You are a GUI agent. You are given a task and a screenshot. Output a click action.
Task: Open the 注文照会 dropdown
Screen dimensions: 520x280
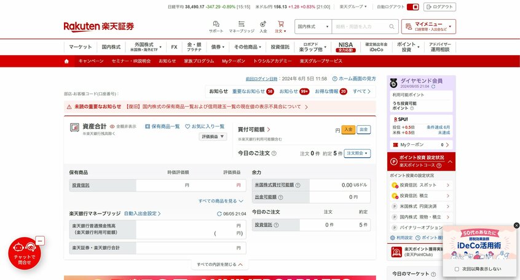coord(357,154)
